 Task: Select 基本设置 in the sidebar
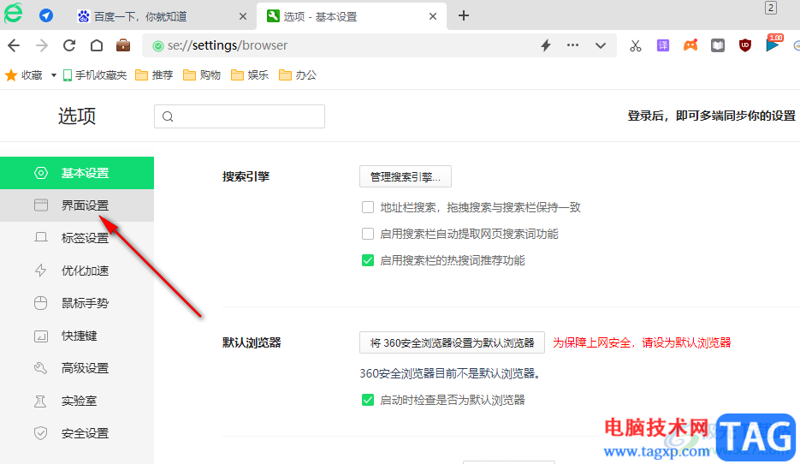[77, 173]
